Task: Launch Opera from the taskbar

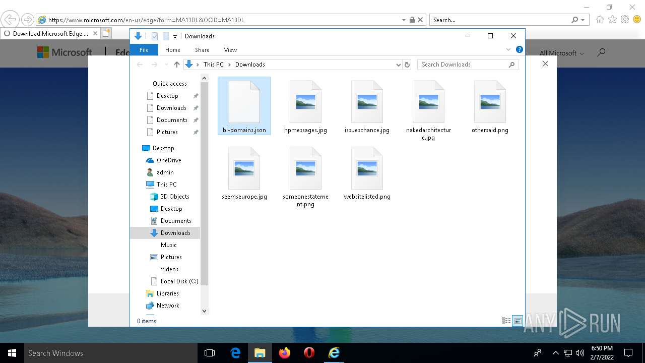Action: point(309,353)
